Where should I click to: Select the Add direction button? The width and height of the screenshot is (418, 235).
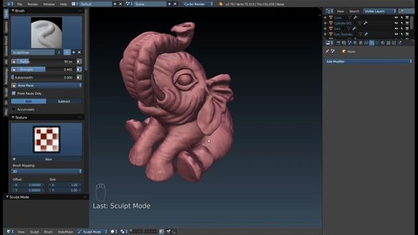point(29,101)
